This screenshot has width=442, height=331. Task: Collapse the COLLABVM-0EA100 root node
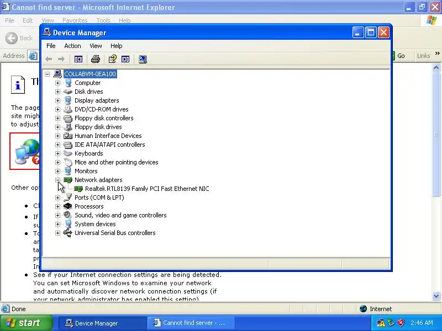(x=48, y=74)
